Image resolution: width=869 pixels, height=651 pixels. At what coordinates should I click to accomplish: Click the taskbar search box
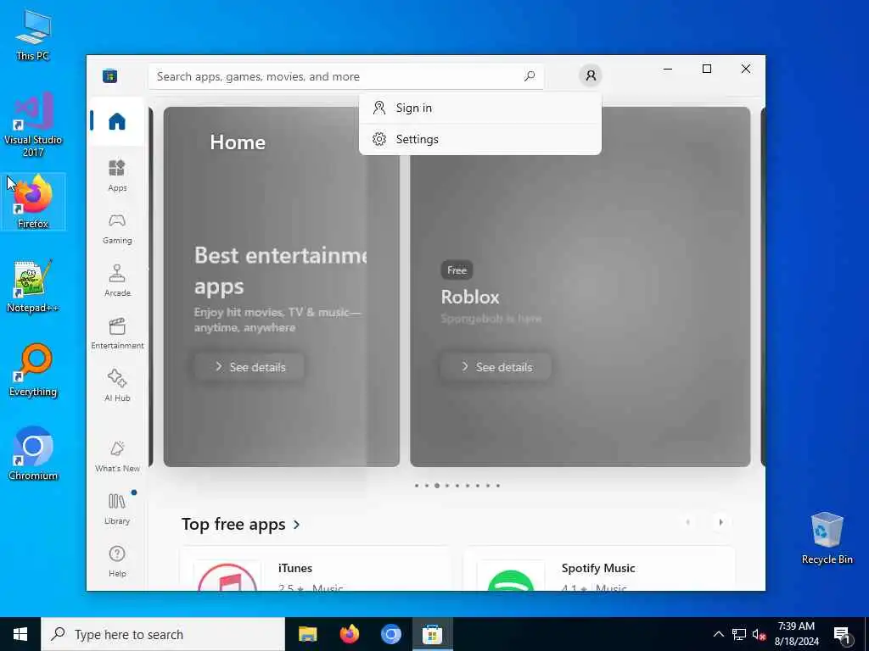pyautogui.click(x=163, y=634)
